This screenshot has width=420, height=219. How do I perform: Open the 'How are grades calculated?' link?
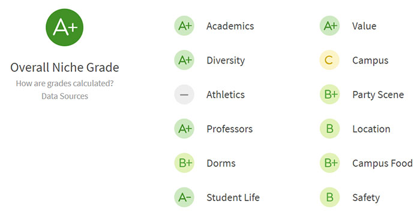coord(65,84)
